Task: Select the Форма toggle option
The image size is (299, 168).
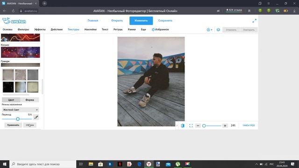Action: (30, 100)
